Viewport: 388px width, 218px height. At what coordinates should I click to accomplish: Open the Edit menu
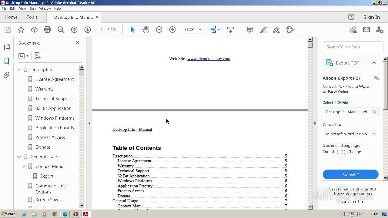point(13,8)
